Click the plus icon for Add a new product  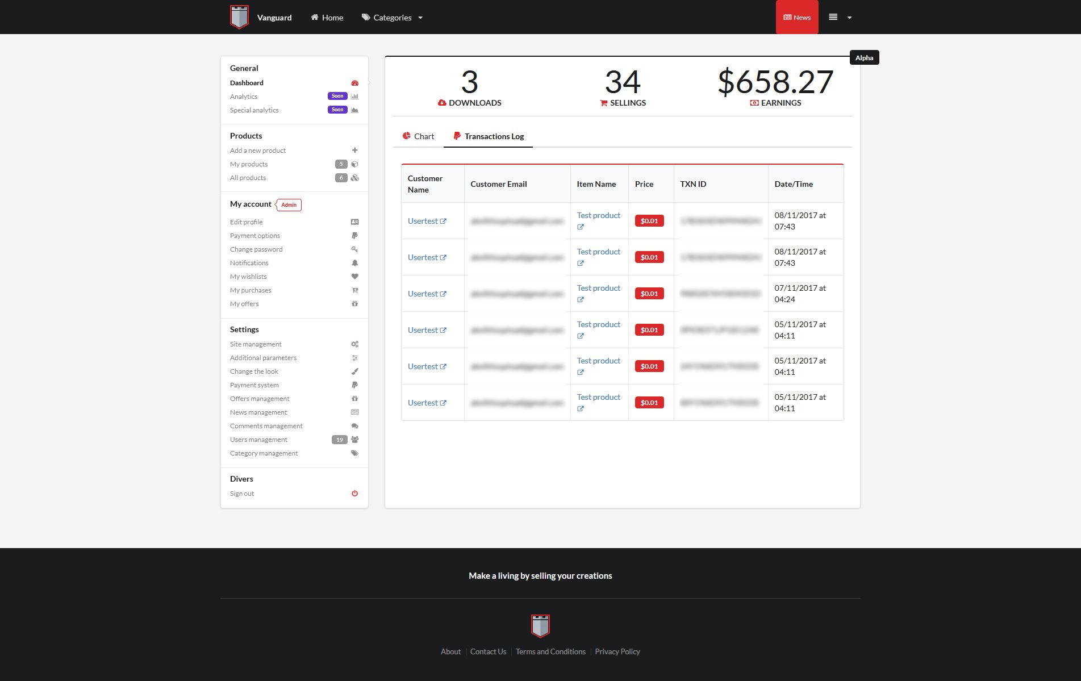[354, 151]
